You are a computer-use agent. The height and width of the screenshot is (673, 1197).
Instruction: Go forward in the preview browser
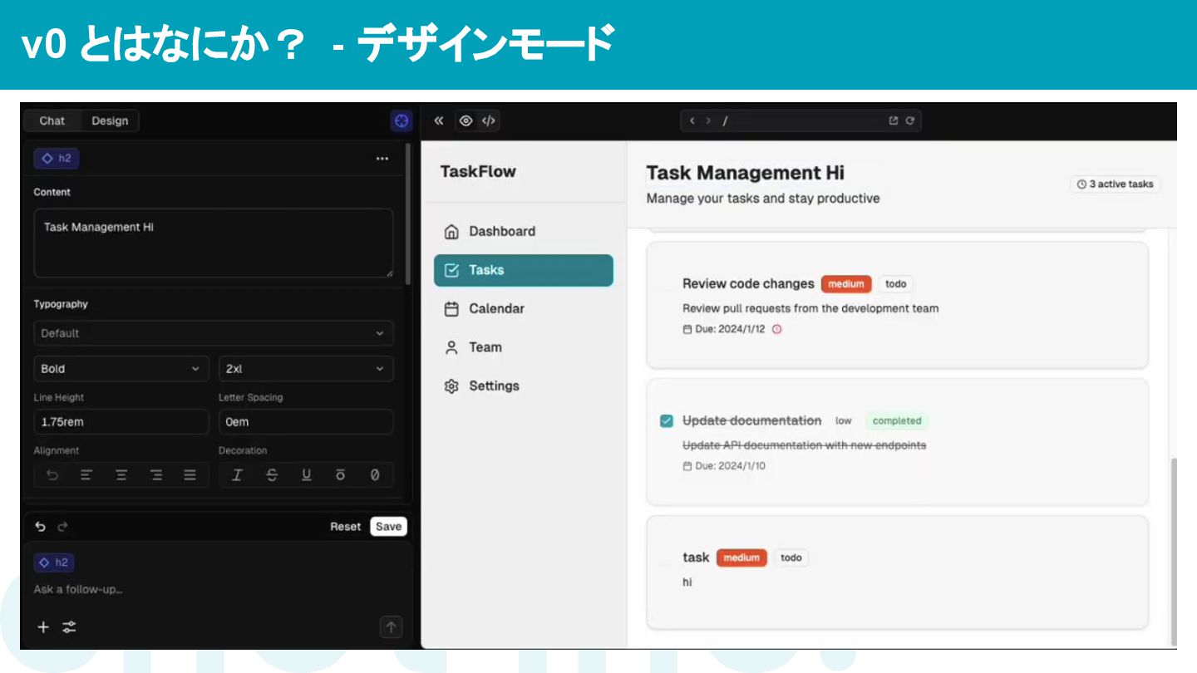708,120
